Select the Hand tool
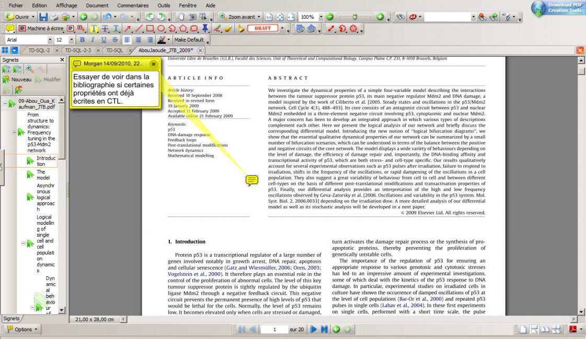 coord(181,17)
